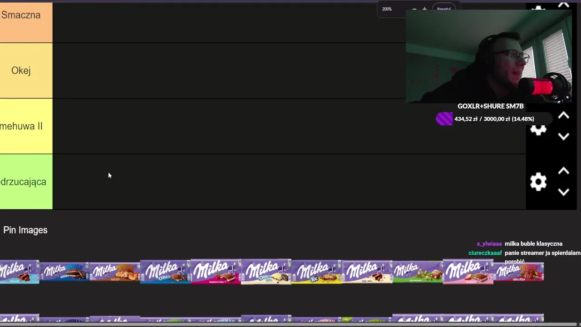Viewport: 581px width, 327px height.
Task: Click the Pin Images heading
Action: point(25,230)
